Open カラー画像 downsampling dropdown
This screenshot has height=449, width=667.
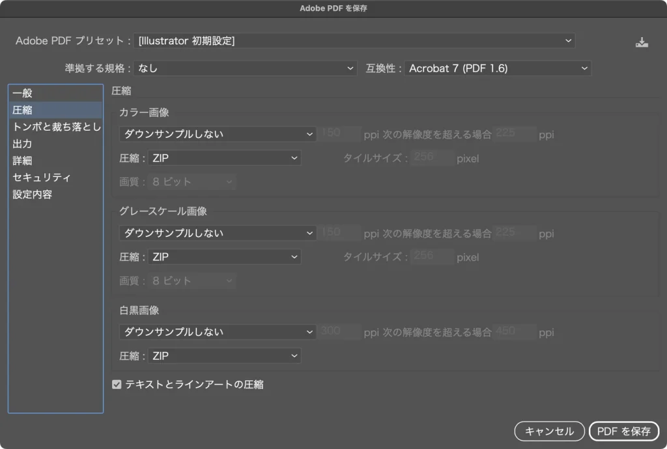click(x=218, y=134)
